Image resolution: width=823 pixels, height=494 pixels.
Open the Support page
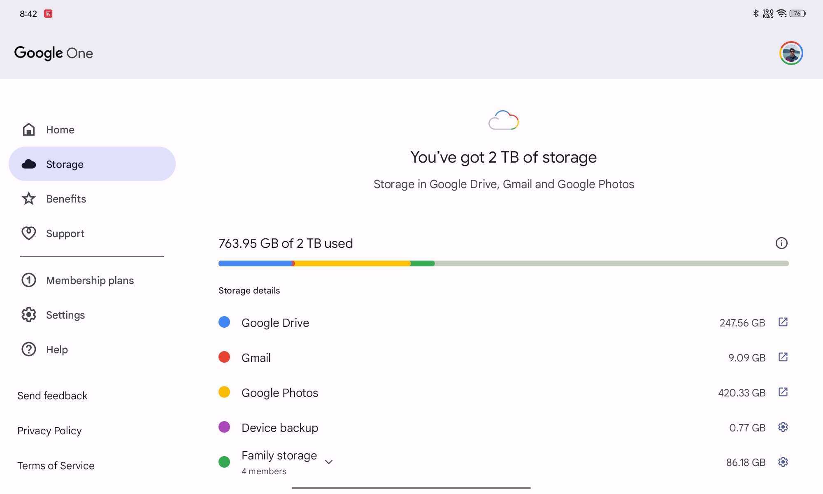point(65,233)
